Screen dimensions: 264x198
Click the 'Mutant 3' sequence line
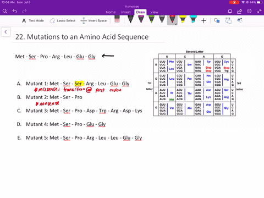click(x=84, y=111)
